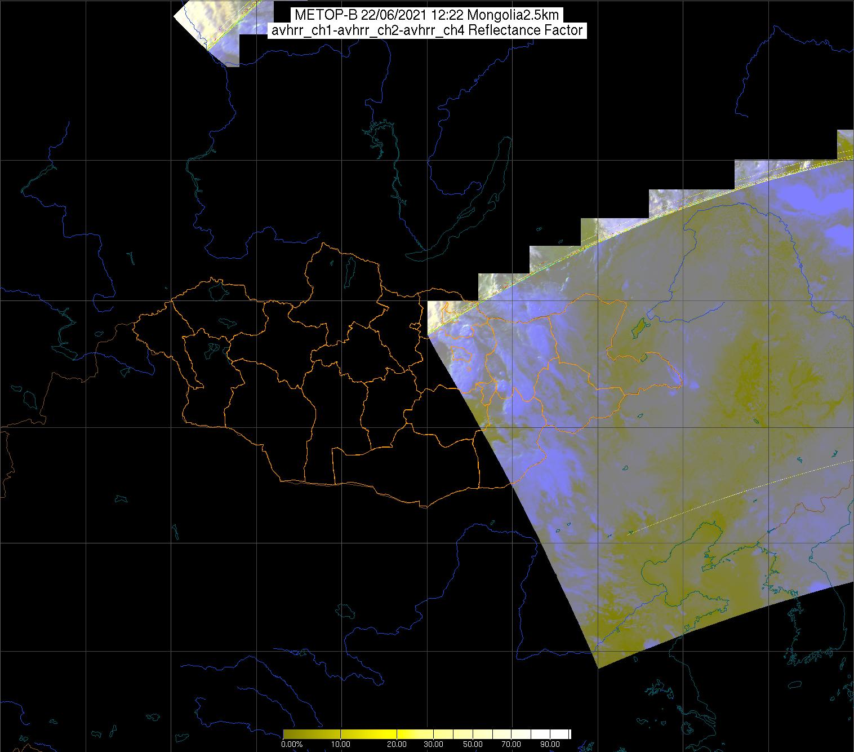854x752 pixels.
Task: Click the 90.00 colorbar tick label
Action: 550,745
